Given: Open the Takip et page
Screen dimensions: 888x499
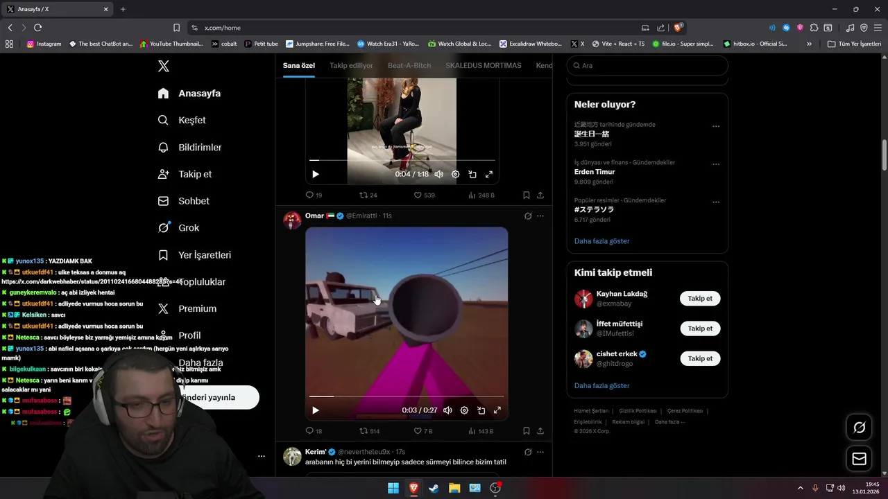Looking at the screenshot, I should point(185,174).
